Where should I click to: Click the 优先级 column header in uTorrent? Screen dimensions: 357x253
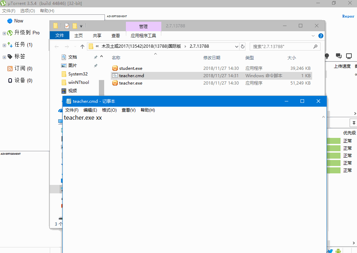coord(350,133)
